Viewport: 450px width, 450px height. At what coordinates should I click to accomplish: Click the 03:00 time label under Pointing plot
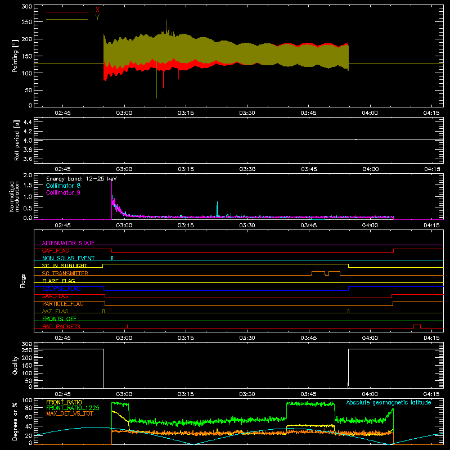pyautogui.click(x=124, y=113)
